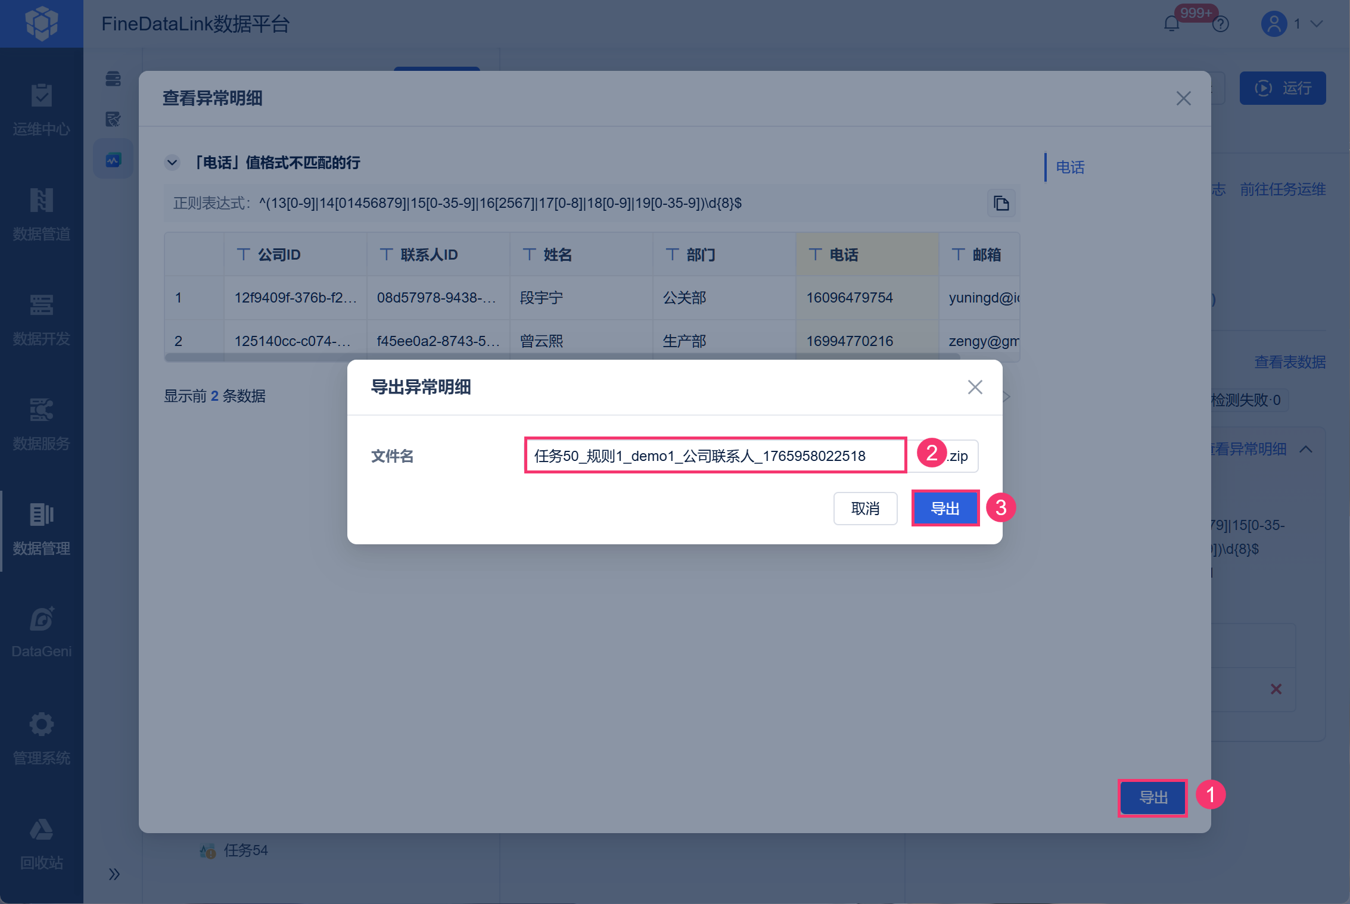Expand the sidebar with double-arrow icon
This screenshot has height=904, width=1350.
[x=114, y=874]
